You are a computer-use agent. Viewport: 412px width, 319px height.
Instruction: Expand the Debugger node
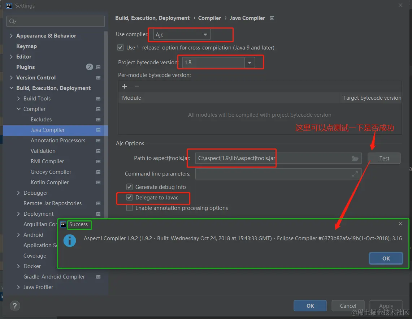pyautogui.click(x=18, y=193)
